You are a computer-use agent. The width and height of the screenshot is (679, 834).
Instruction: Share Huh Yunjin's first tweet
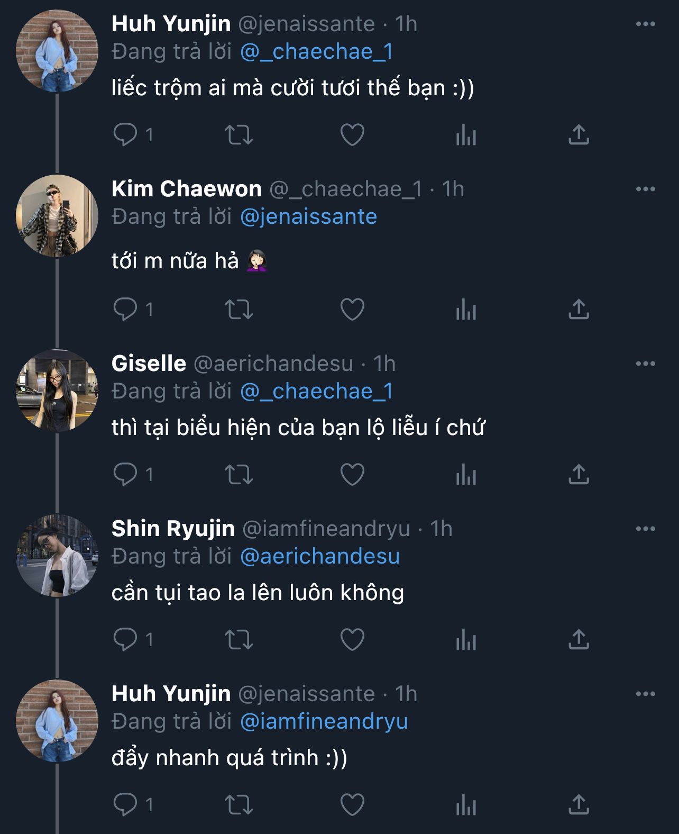pyautogui.click(x=579, y=134)
